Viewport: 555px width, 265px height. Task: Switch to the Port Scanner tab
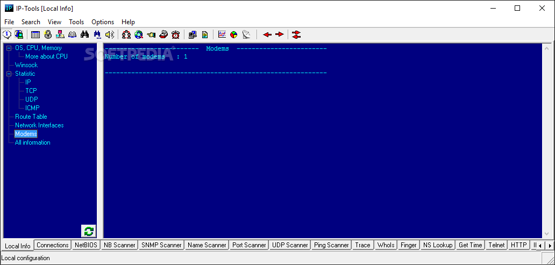[249, 245]
